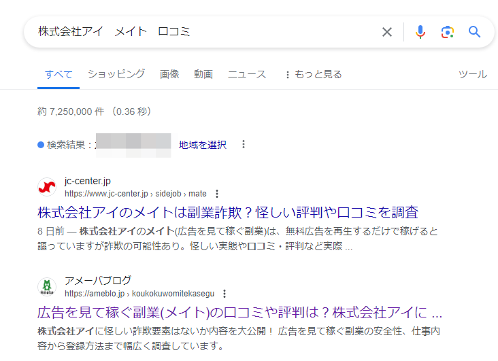Image resolution: width=498 pixels, height=361 pixels.
Task: Click the Ameba blog favicon
Action: pos(47,287)
